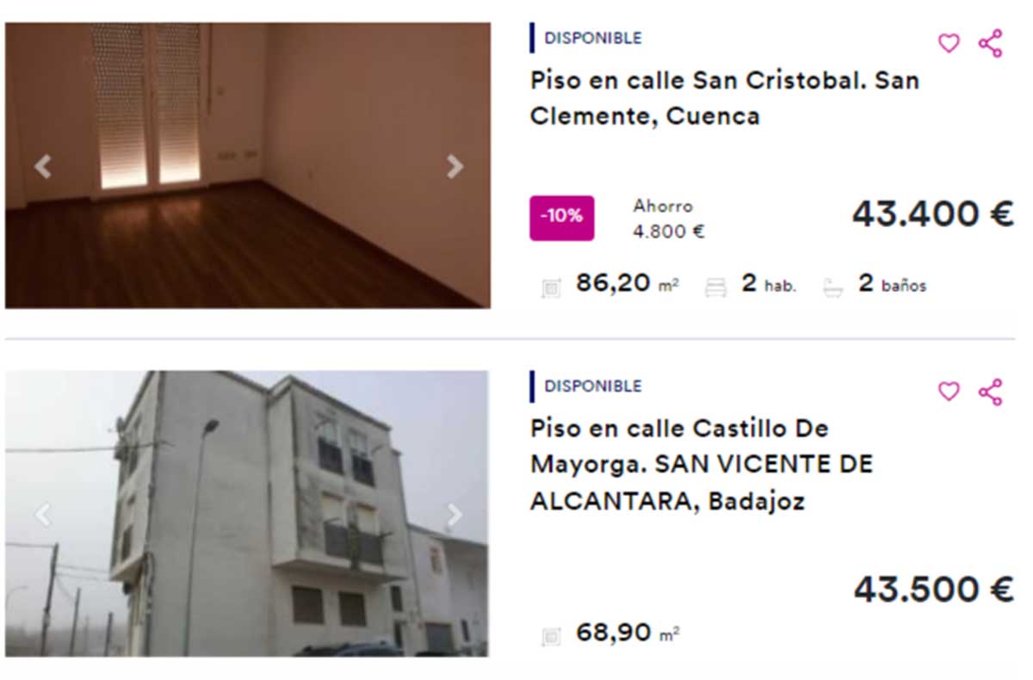1033x680 pixels.
Task: Share the San Cristobal flat listing
Action: [991, 44]
